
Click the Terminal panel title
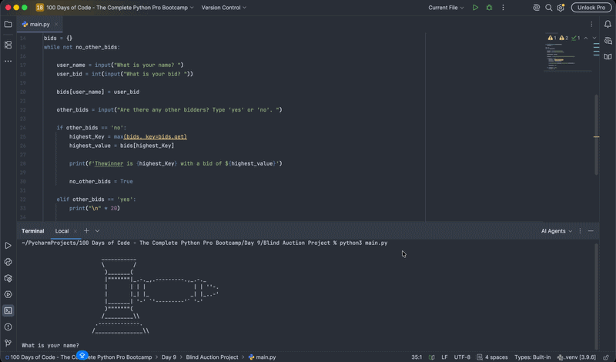click(32, 231)
